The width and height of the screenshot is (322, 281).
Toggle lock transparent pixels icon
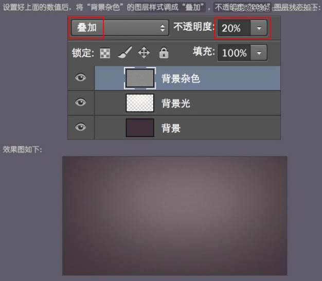(105, 53)
